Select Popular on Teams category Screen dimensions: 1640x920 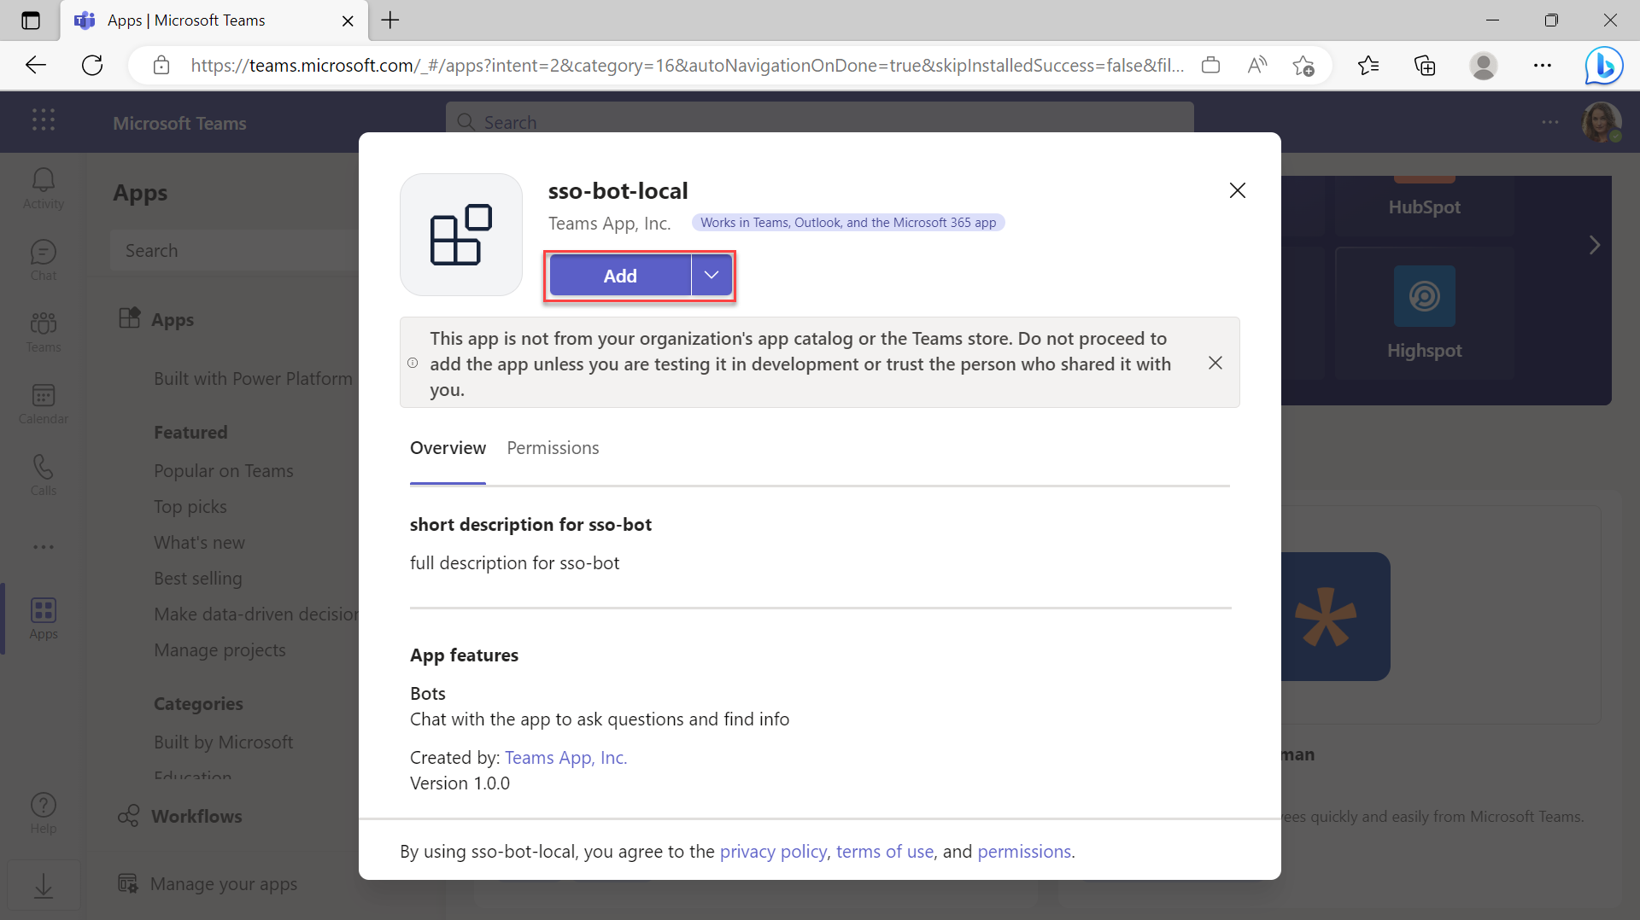click(x=224, y=471)
